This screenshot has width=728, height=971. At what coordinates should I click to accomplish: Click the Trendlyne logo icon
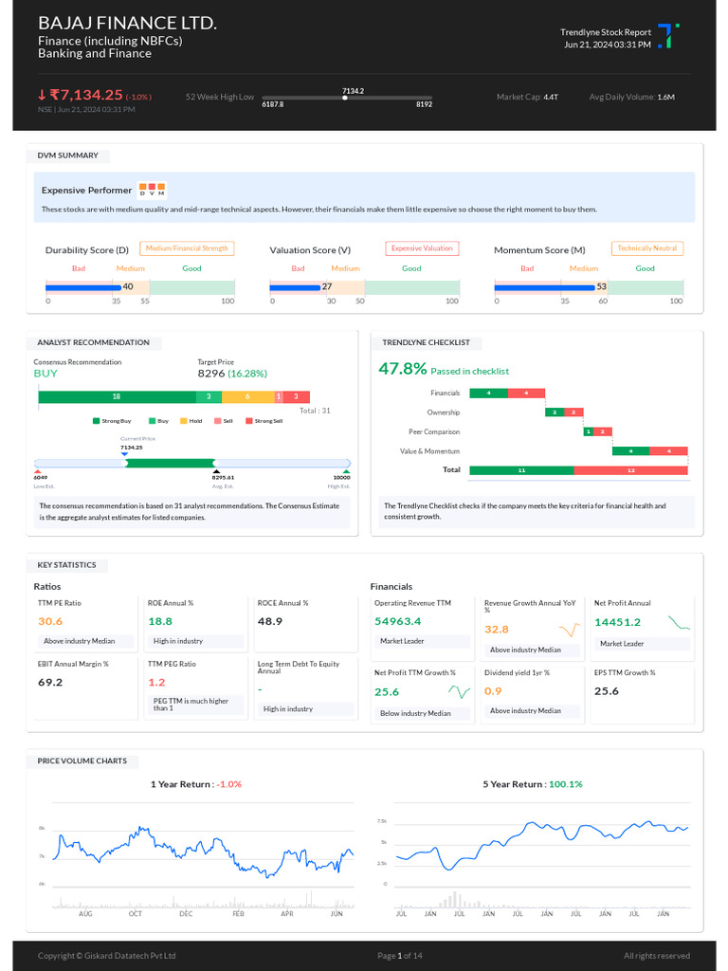(668, 36)
